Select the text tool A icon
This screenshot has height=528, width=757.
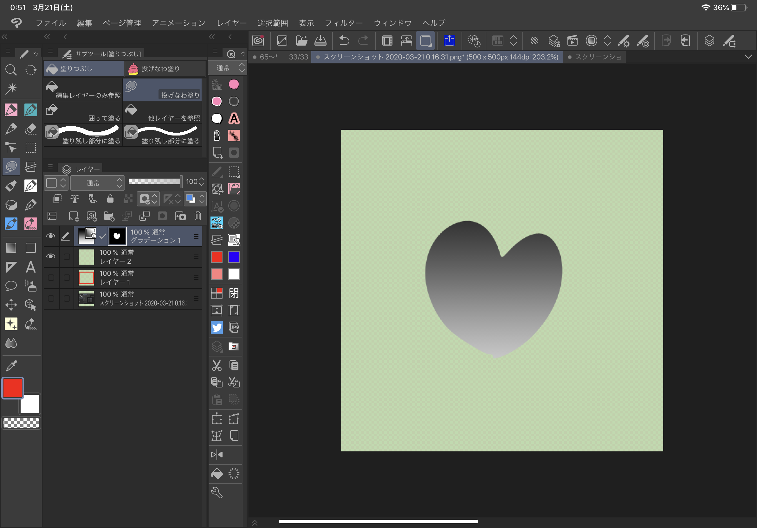[x=31, y=267]
